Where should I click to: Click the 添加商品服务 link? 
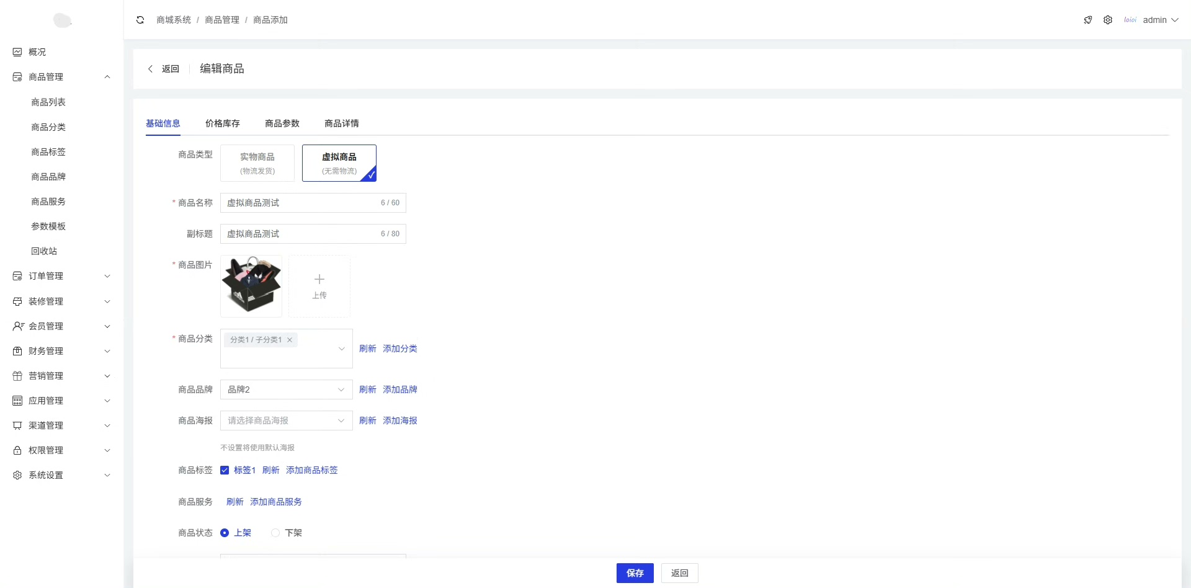[x=276, y=502]
